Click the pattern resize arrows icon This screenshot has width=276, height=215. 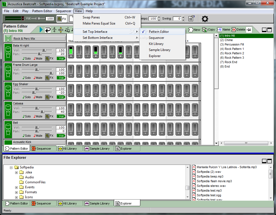(x=61, y=30)
